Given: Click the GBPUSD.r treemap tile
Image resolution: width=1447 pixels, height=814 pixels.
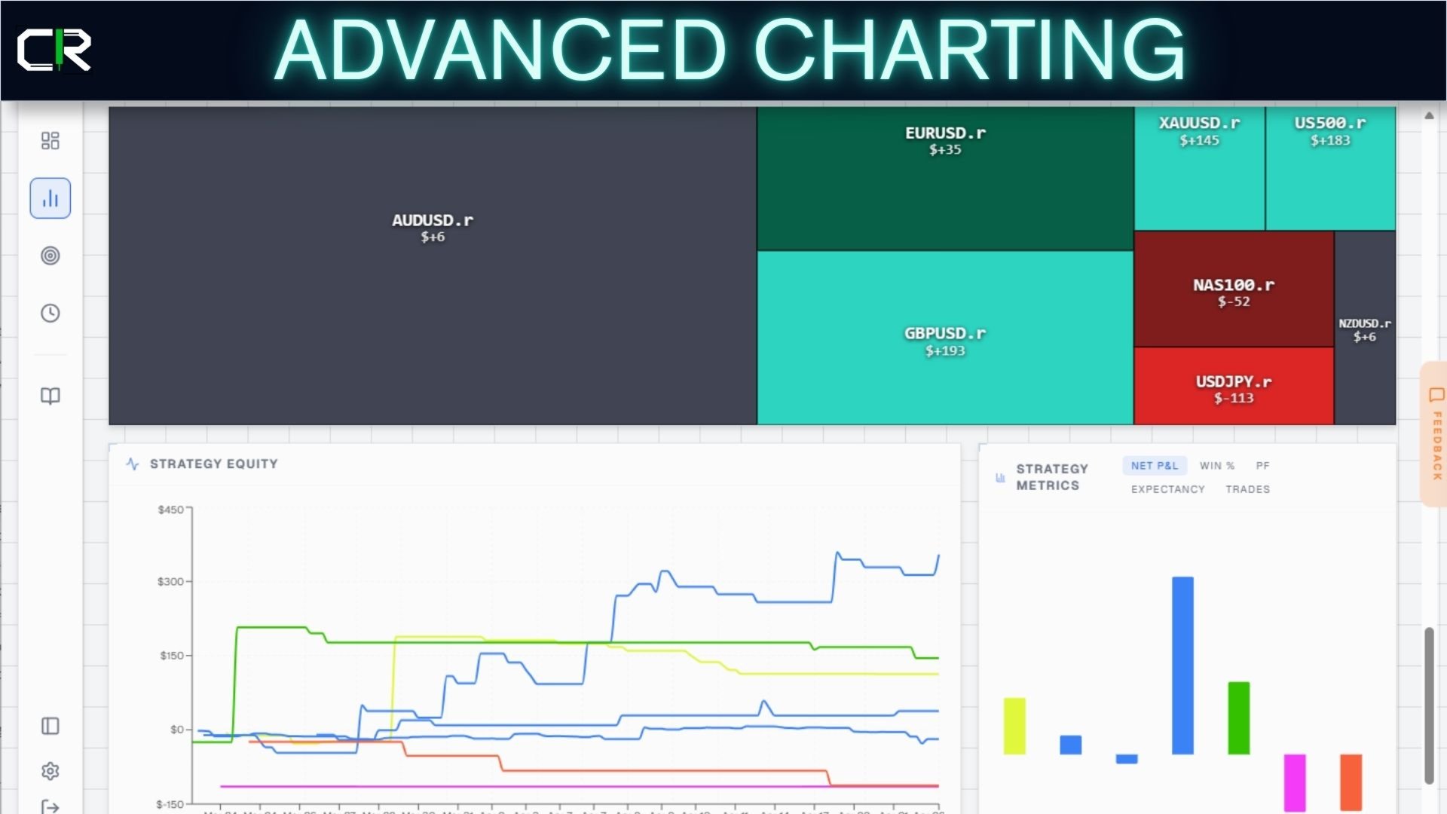Looking at the screenshot, I should tap(944, 338).
